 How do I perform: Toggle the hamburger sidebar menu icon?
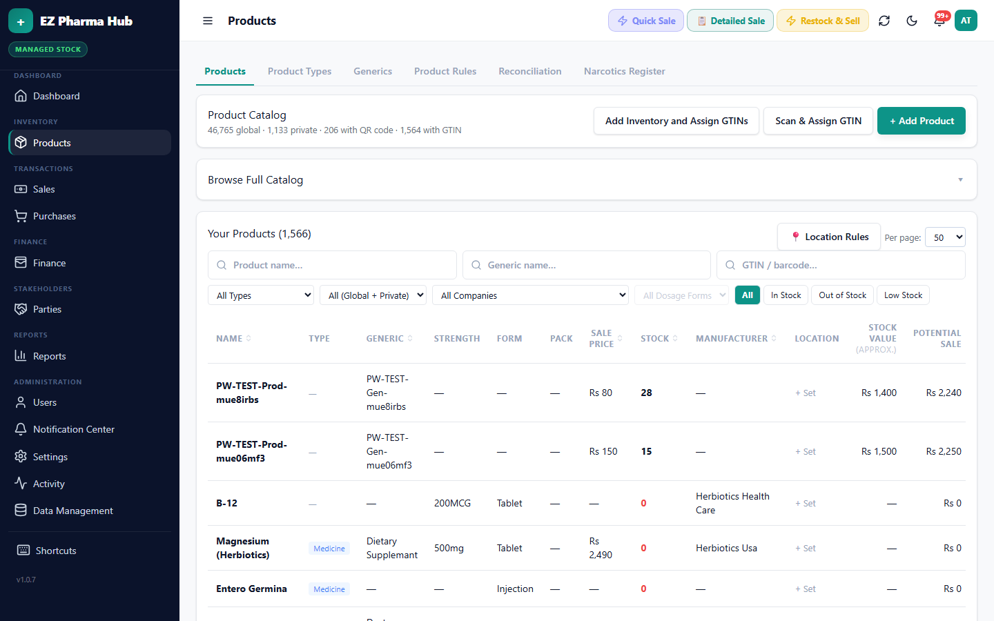point(208,21)
